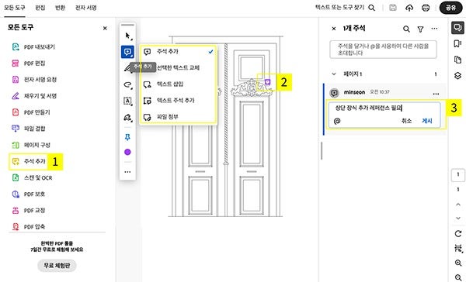Select the fill and sign pen tool
This screenshot has height=282, width=466.
click(128, 118)
